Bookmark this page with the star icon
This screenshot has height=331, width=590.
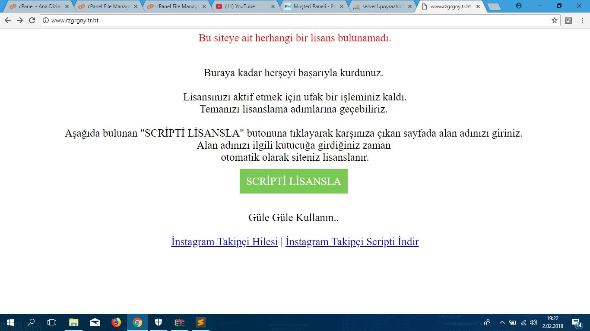click(555, 20)
